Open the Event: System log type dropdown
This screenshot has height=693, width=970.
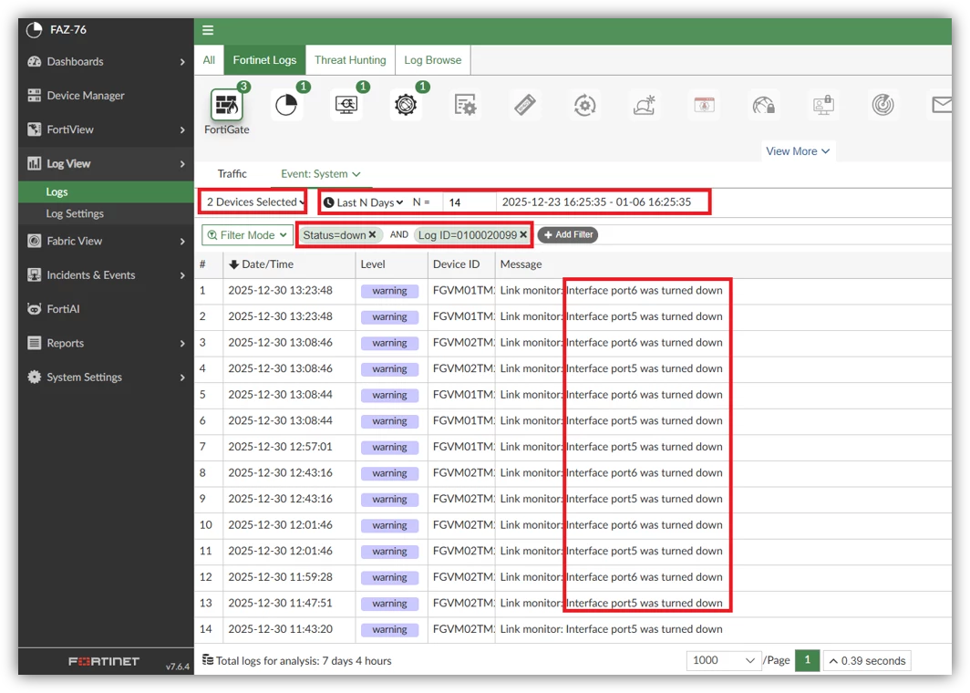320,174
